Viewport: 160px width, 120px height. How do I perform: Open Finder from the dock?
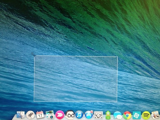coord(21,115)
